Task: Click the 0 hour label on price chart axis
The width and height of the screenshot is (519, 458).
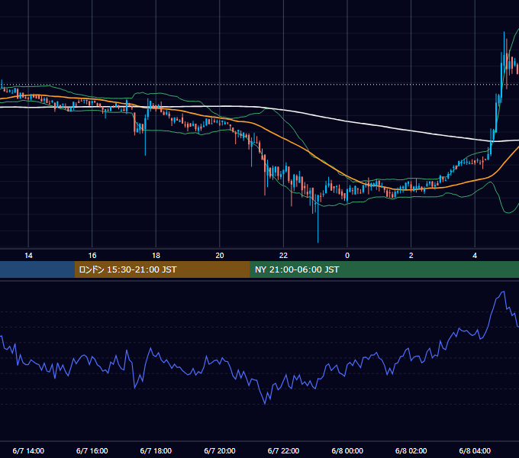Action: pos(347,256)
